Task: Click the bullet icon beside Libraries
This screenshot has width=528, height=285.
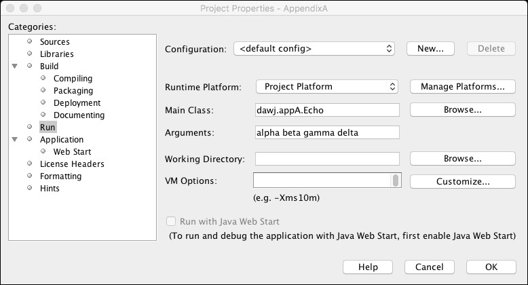Action: [30, 53]
